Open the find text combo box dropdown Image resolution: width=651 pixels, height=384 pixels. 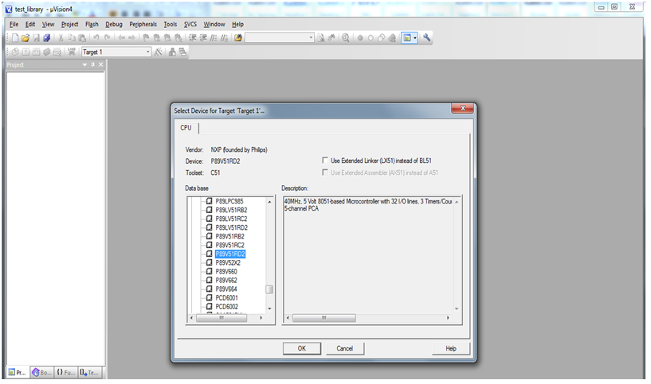coord(311,38)
